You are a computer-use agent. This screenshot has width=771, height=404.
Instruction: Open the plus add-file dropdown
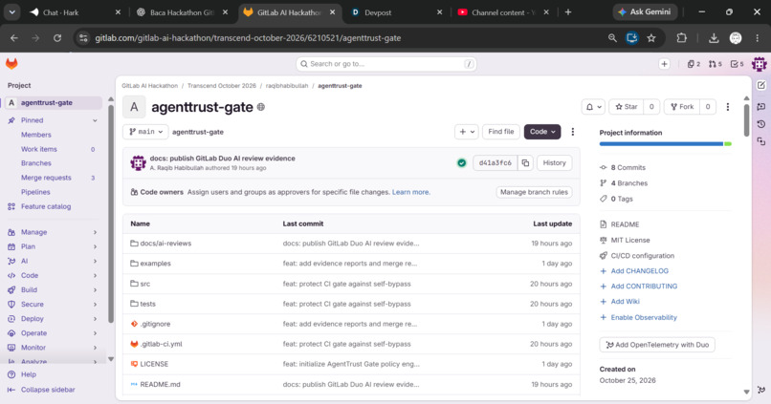click(466, 132)
